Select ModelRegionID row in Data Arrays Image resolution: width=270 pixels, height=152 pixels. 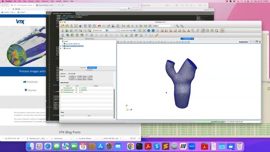(87, 92)
